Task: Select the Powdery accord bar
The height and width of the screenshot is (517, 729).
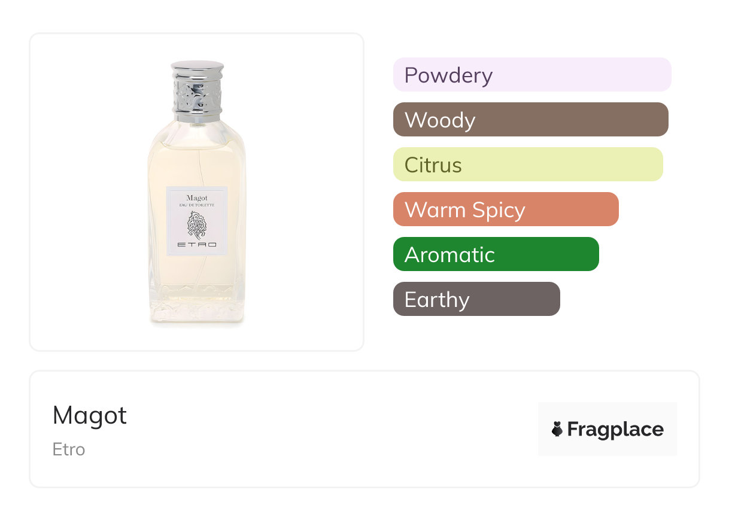Action: click(531, 75)
